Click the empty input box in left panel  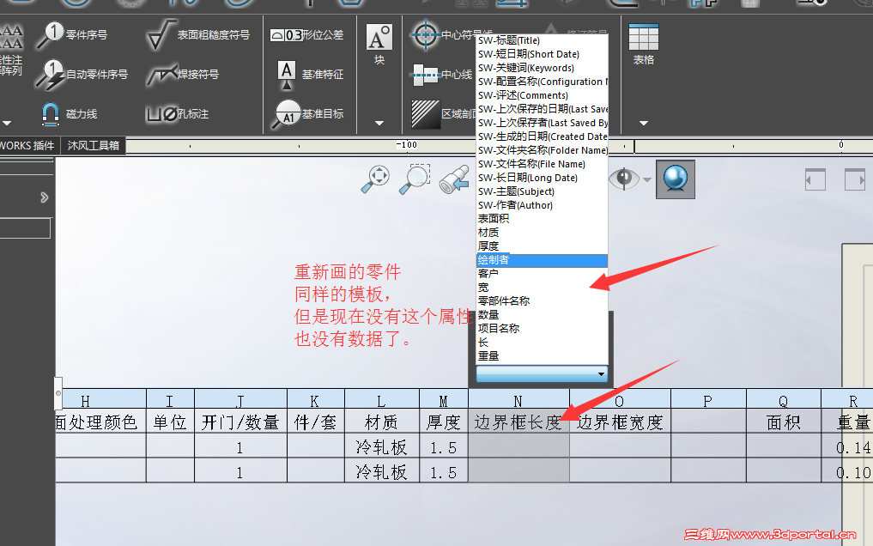point(25,228)
